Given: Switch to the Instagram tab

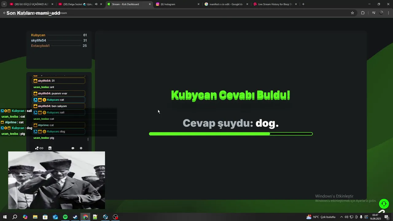Looking at the screenshot, I should [177, 4].
